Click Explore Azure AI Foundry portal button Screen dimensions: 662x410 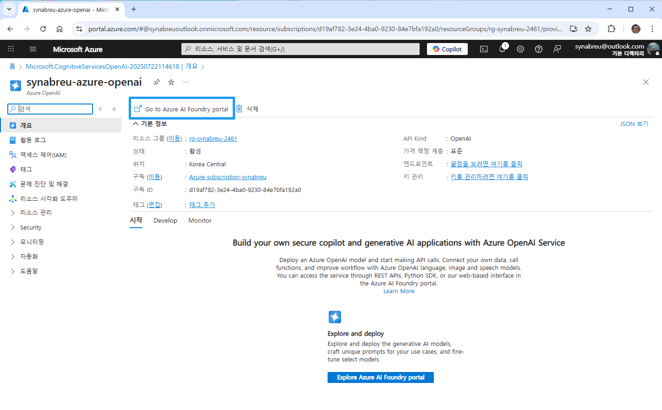(381, 377)
